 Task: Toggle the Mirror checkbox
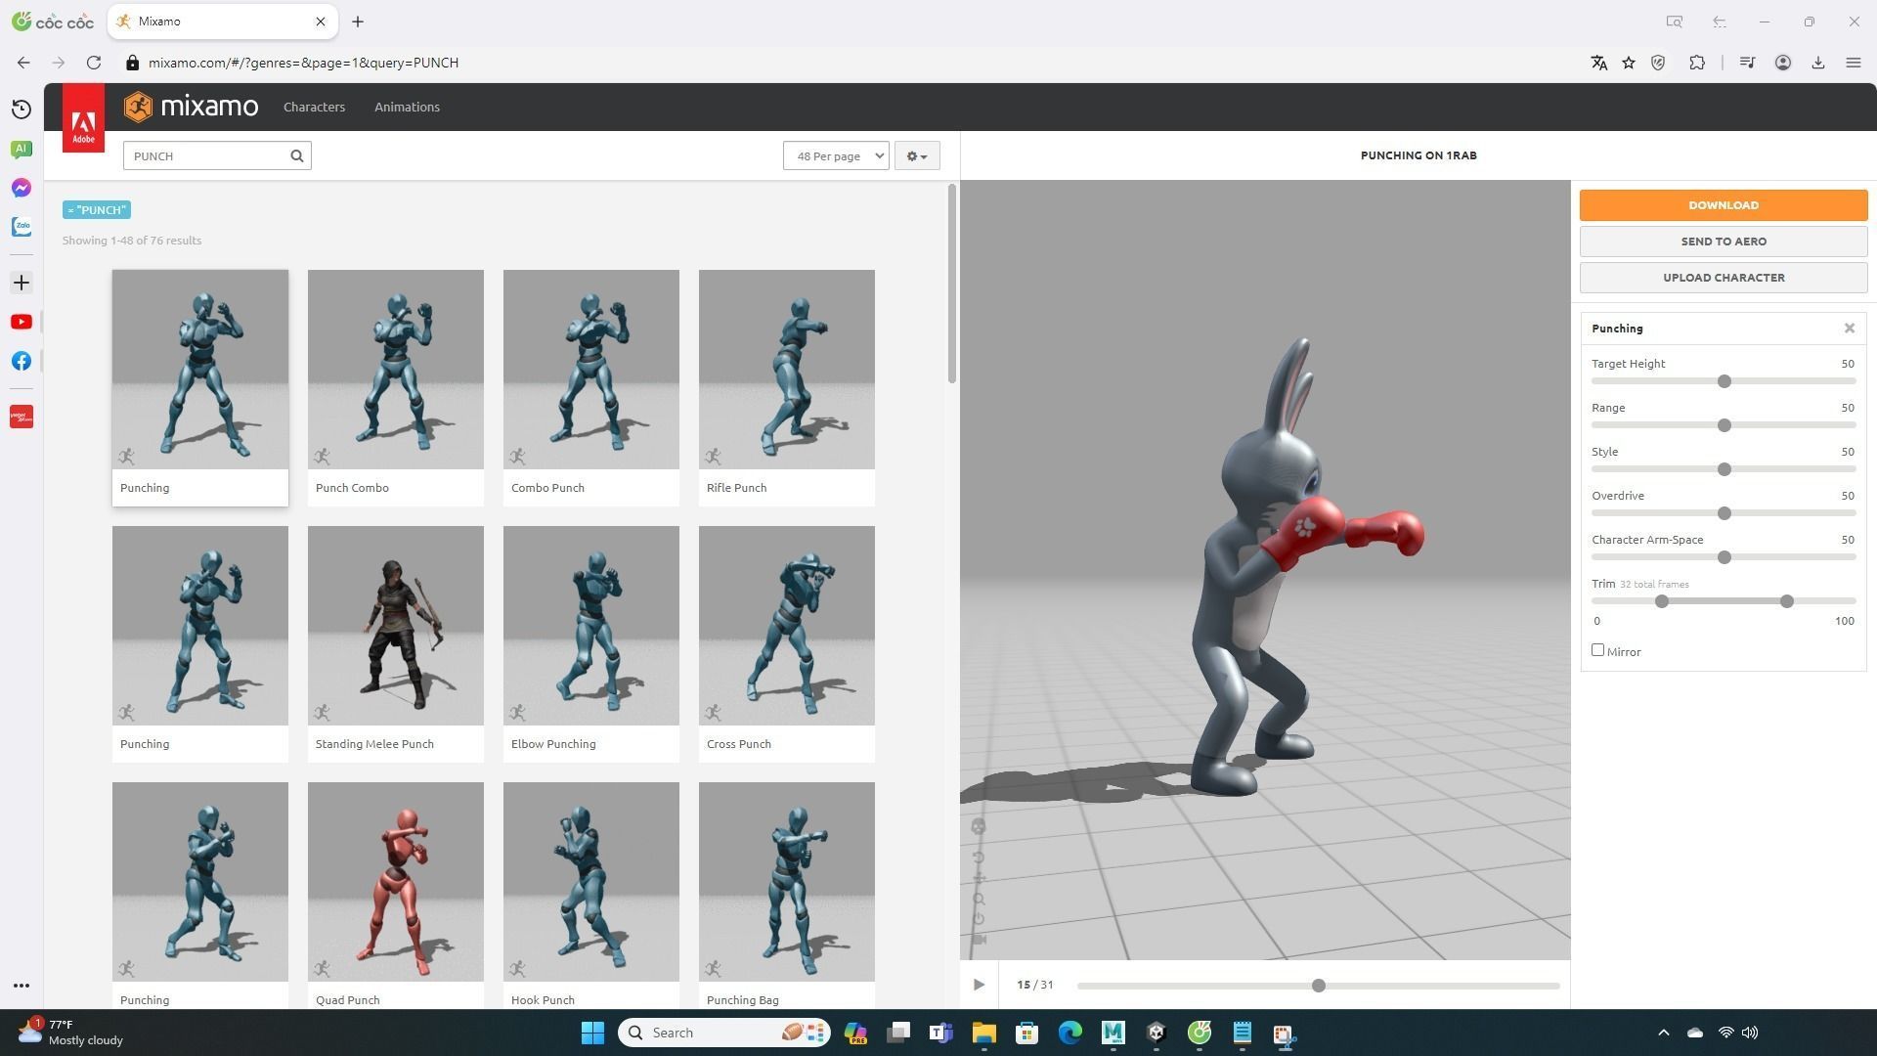pyautogui.click(x=1598, y=650)
